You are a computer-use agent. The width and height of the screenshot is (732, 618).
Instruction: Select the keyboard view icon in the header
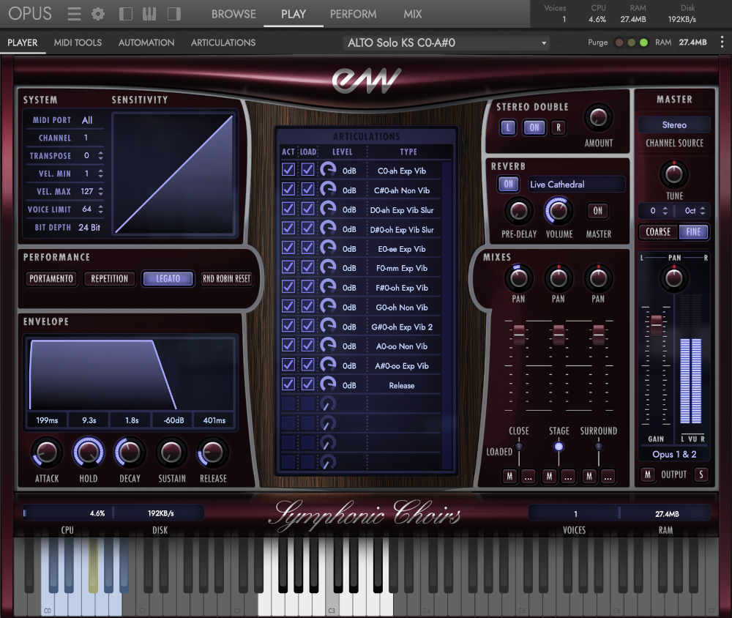(x=151, y=13)
